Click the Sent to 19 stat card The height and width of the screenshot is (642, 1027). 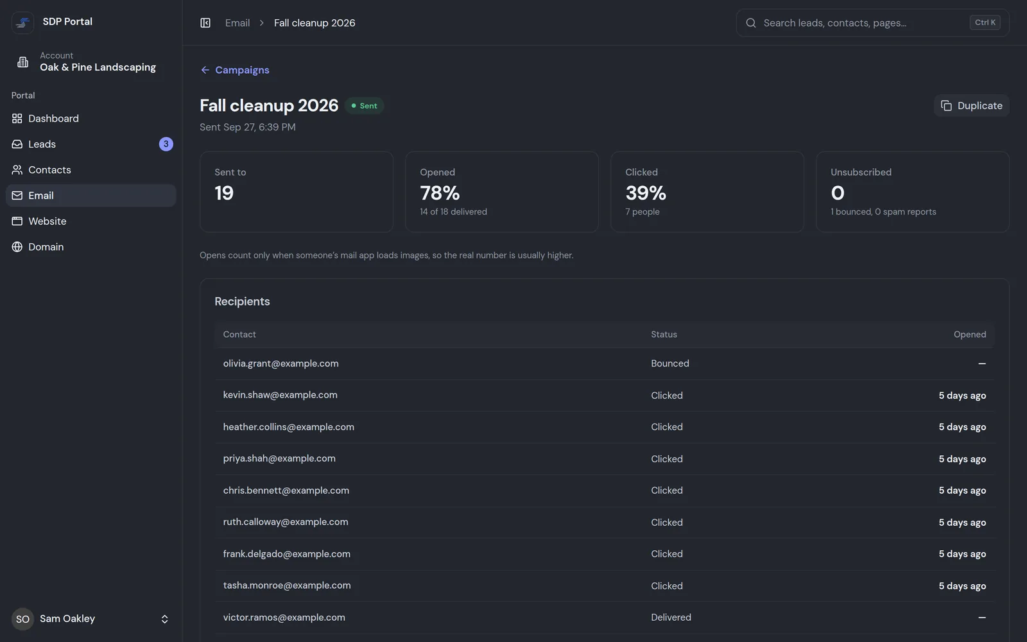point(297,192)
